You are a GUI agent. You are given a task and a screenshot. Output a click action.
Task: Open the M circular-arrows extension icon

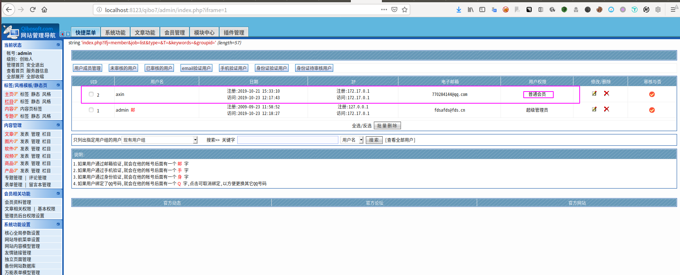tap(646, 10)
